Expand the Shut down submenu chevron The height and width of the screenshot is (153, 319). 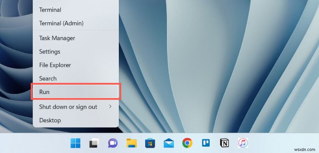coord(110,106)
